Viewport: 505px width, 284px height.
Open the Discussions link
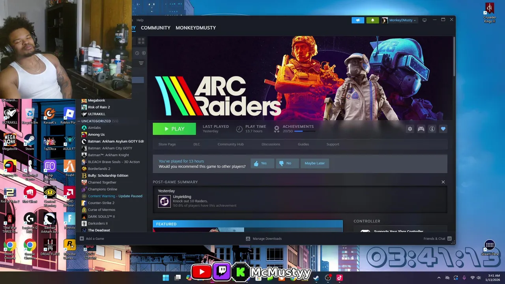pyautogui.click(x=271, y=144)
